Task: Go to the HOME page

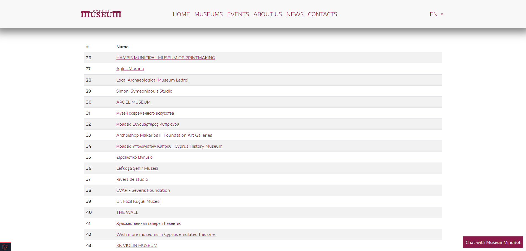Action: (181, 14)
